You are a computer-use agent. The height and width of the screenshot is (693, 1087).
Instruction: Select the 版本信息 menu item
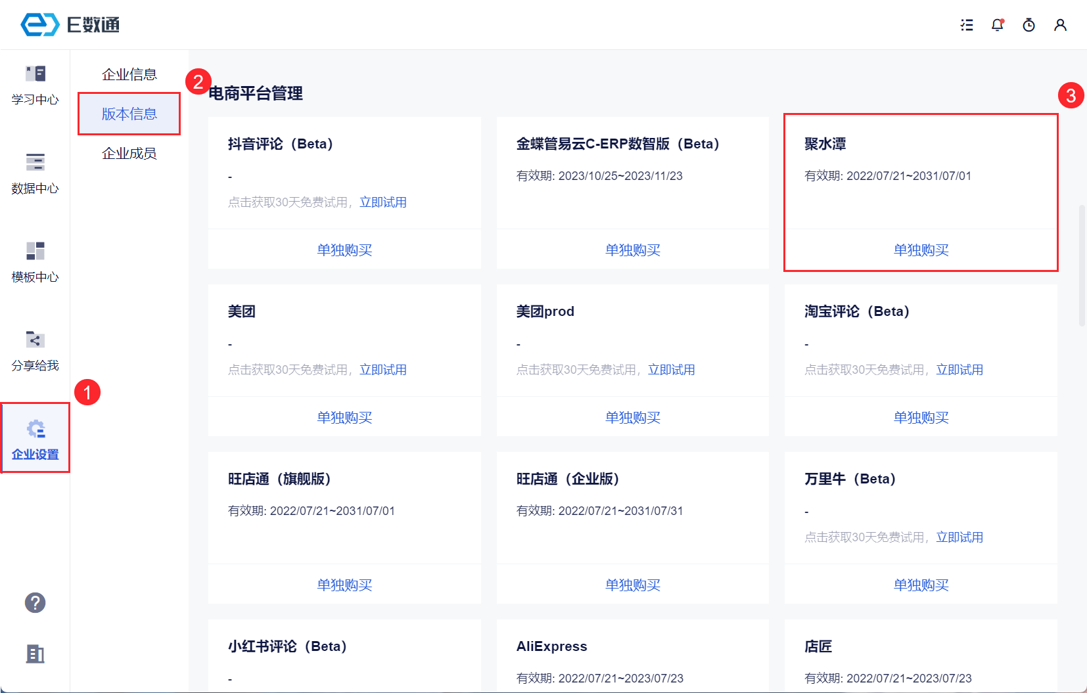[129, 114]
